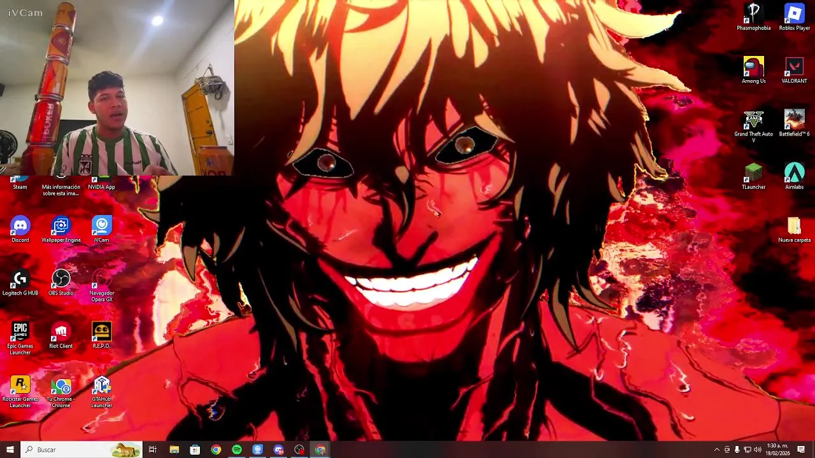
Task: Launch the Roblox Player shortcut
Action: [x=795, y=17]
